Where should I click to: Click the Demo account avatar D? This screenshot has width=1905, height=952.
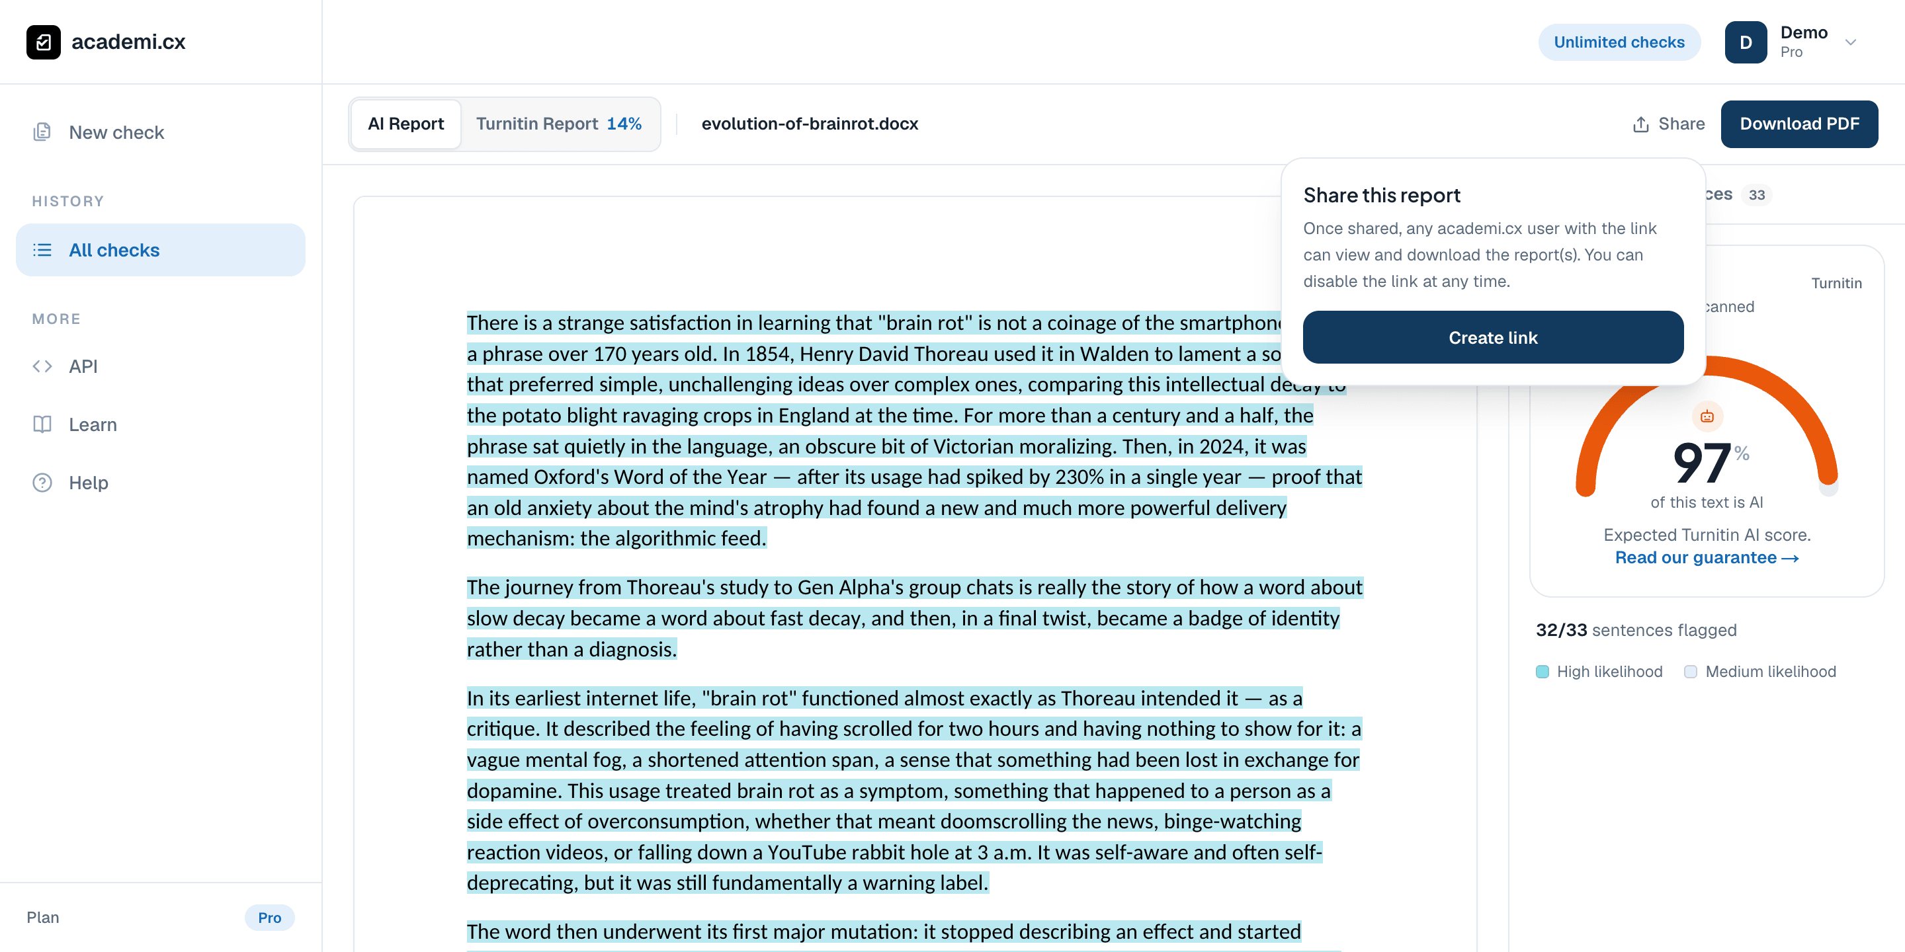[x=1746, y=42]
